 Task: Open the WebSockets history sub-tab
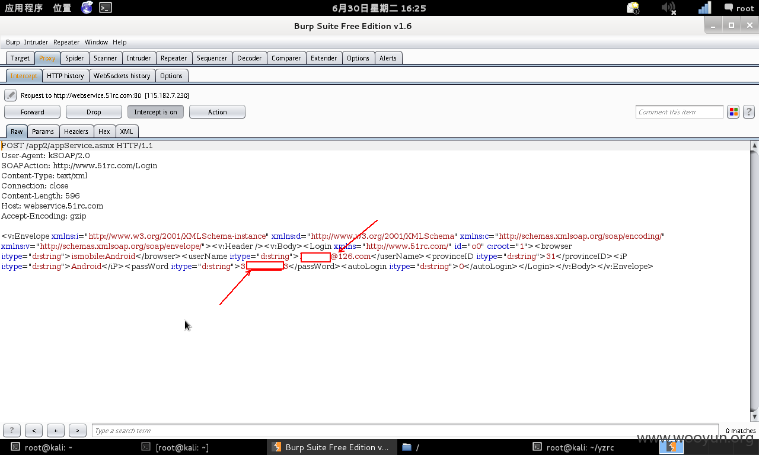click(x=122, y=76)
